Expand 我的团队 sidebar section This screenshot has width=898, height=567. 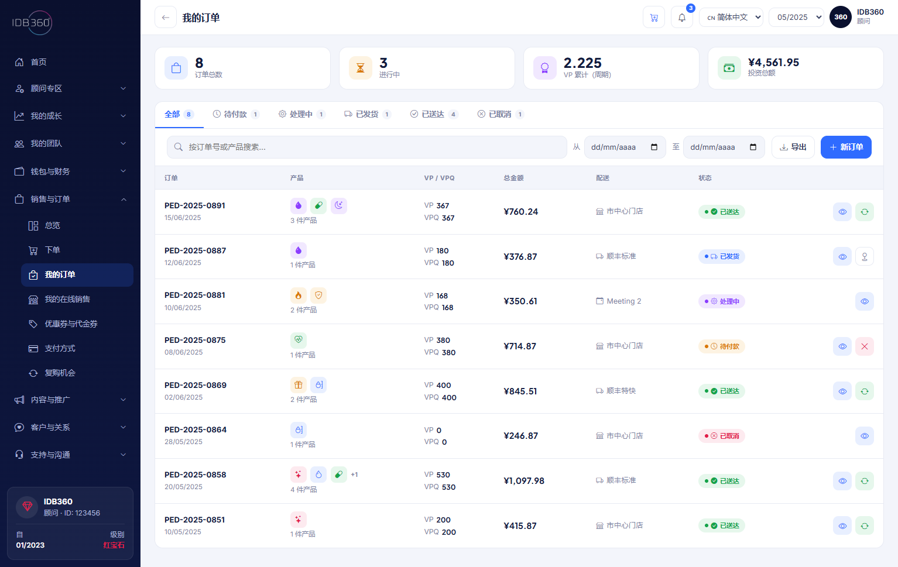70,143
